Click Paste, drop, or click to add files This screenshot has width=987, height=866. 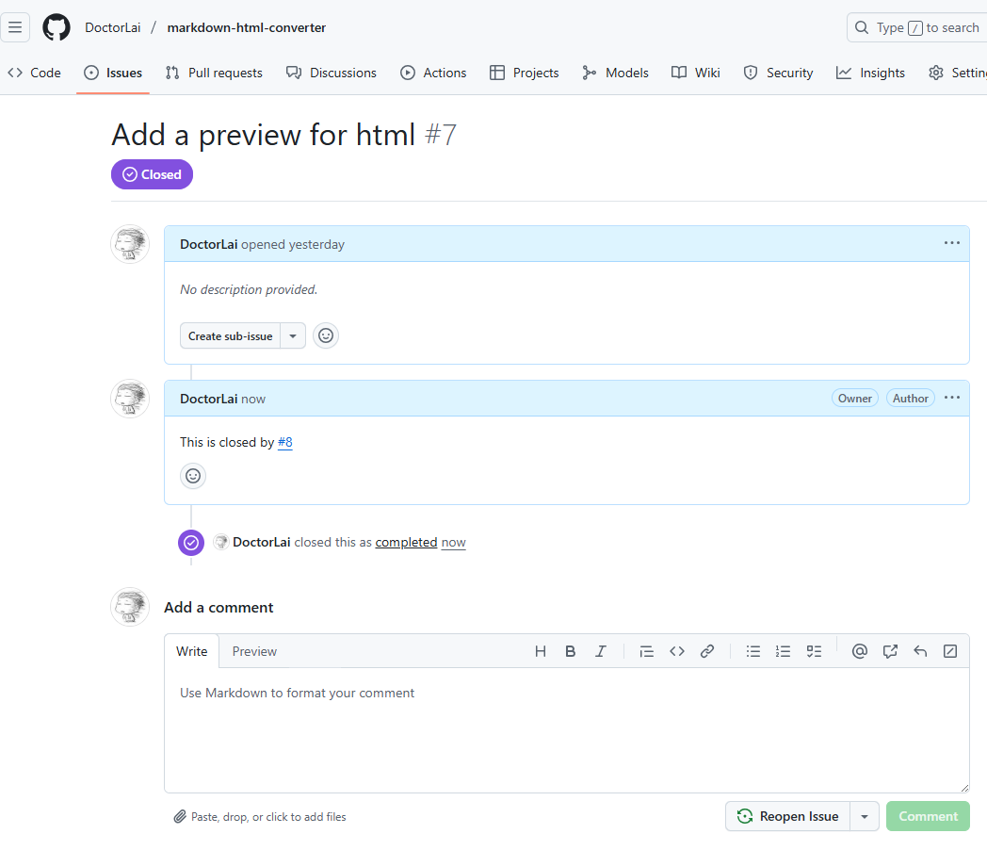260,817
